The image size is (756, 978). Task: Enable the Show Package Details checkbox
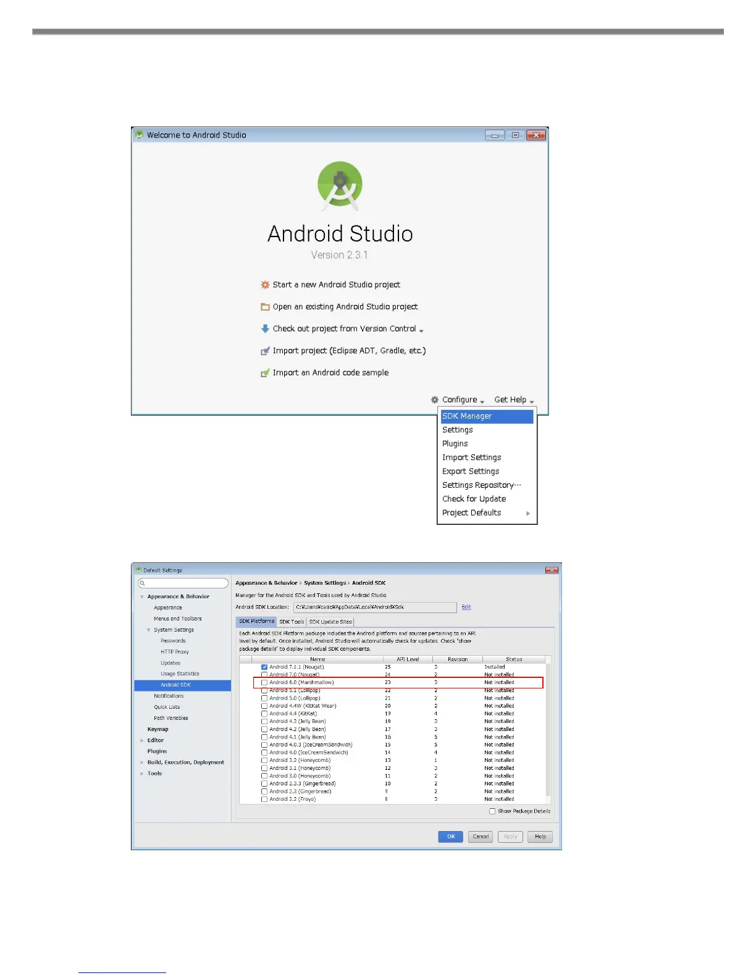pyautogui.click(x=492, y=811)
